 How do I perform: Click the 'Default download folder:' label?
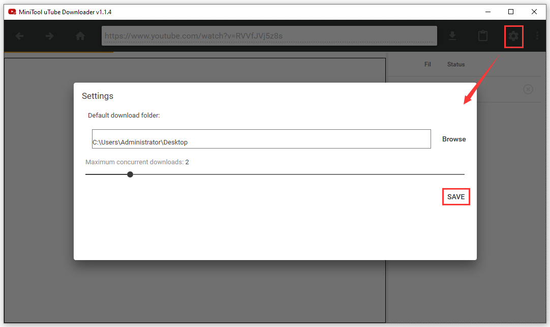coord(124,116)
